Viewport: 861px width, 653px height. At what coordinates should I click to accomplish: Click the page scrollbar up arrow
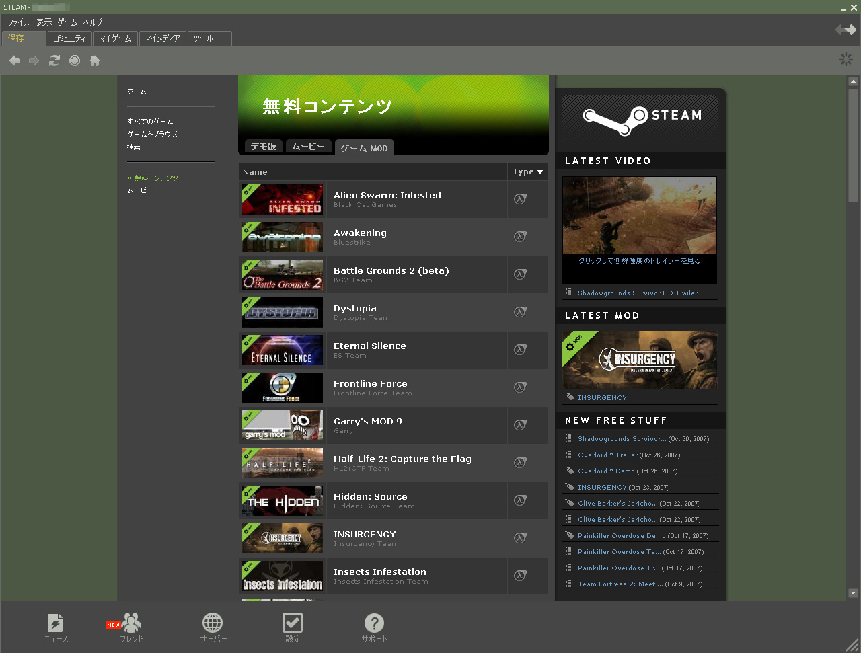point(853,82)
